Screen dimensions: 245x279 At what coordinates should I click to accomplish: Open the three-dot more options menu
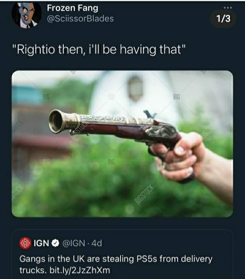[228, 8]
